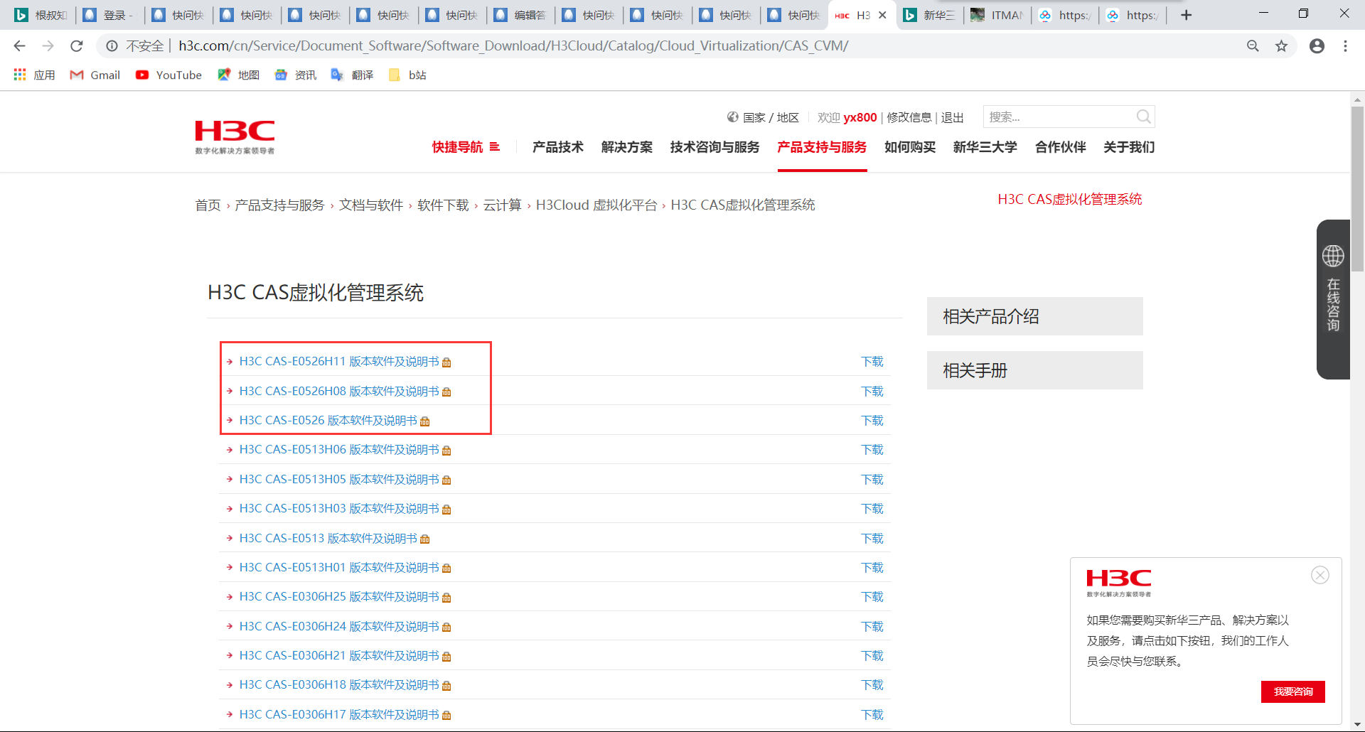Open the 如何购买 navigation menu

tap(910, 147)
